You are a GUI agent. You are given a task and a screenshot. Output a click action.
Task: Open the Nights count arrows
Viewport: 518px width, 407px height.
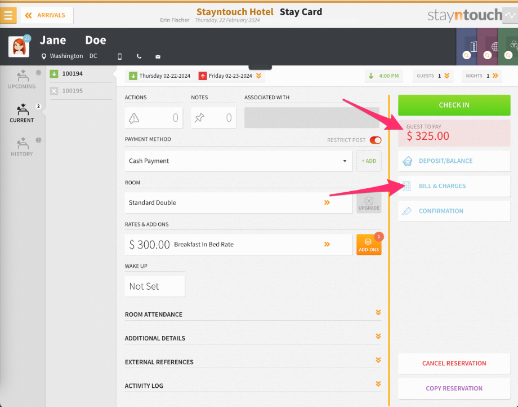click(495, 76)
